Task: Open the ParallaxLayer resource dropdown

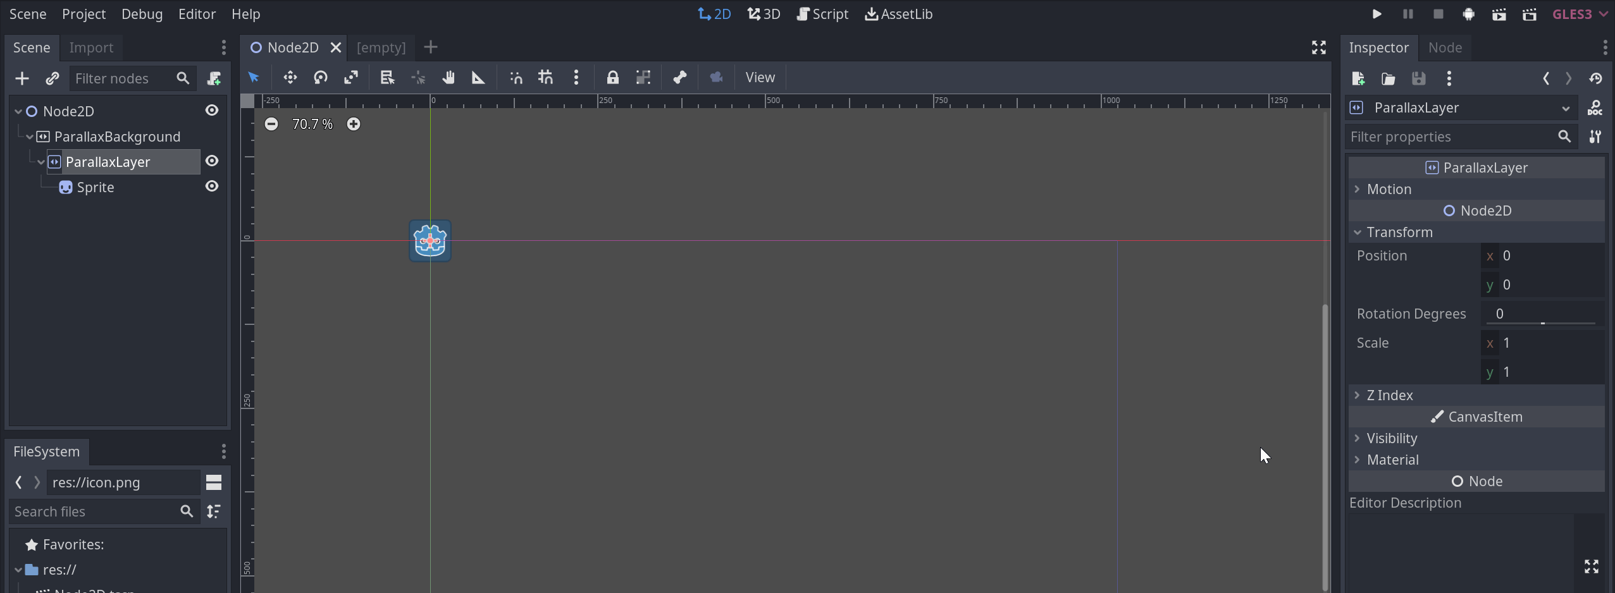Action: [x=1567, y=107]
